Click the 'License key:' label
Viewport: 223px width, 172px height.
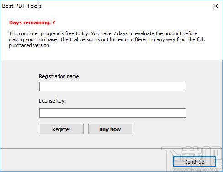point(52,101)
